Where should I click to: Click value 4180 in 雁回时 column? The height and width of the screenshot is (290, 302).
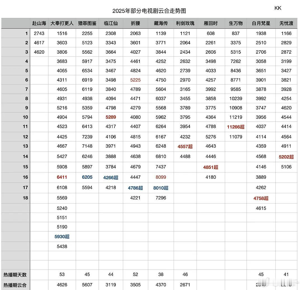tap(211, 177)
